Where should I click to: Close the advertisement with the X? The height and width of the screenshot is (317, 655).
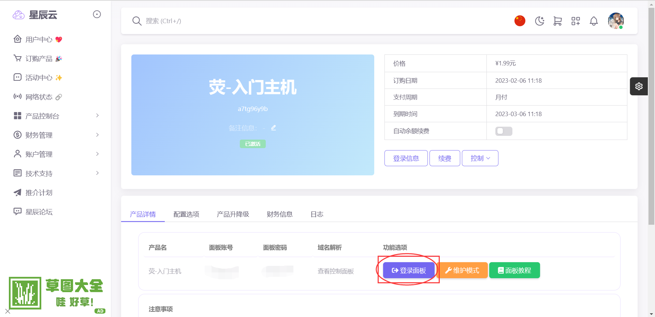(8, 311)
